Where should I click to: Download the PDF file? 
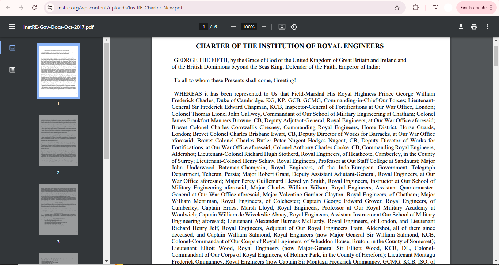click(461, 27)
